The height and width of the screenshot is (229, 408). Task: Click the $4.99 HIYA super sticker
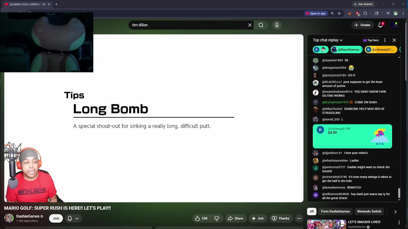pyautogui.click(x=352, y=136)
